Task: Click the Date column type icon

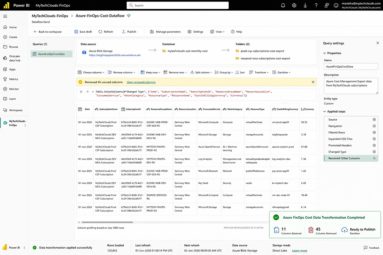Action: coord(80,109)
